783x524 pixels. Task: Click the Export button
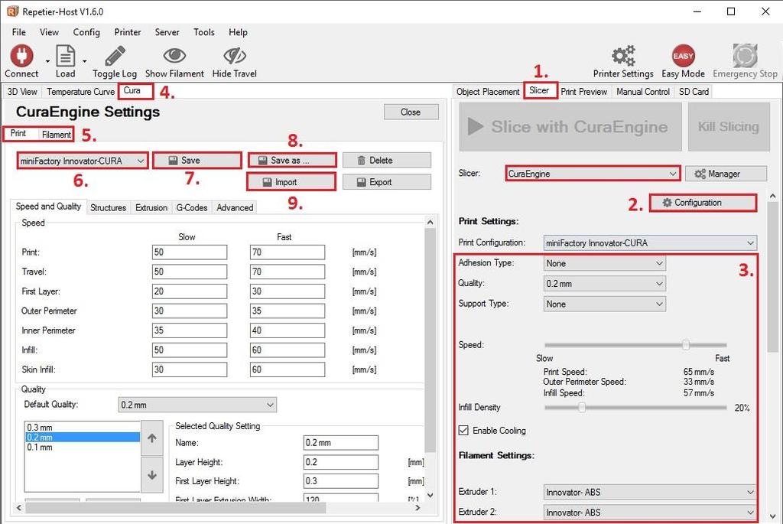tap(387, 182)
